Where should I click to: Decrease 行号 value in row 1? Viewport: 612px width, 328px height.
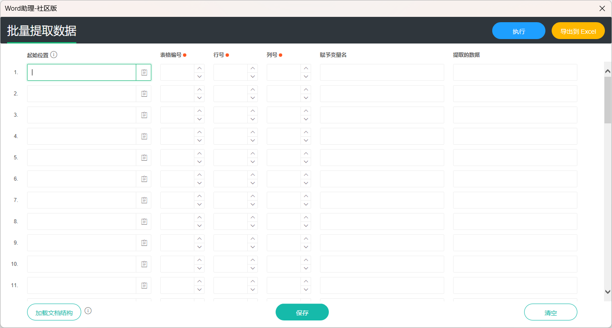tap(253, 76)
